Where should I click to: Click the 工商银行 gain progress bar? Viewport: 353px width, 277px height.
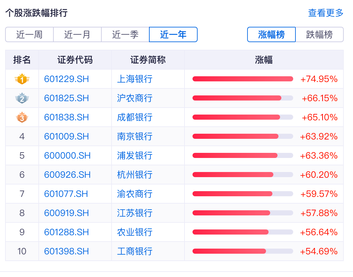coord(243,251)
